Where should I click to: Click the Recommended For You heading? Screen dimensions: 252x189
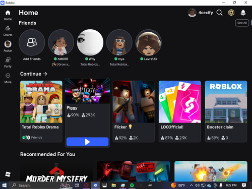[x=47, y=154]
